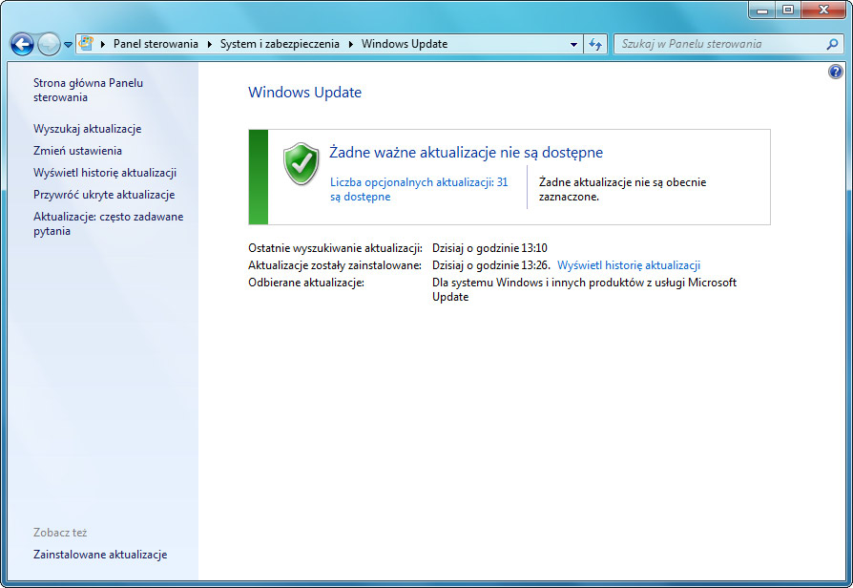Click the Windows Update page heading
853x588 pixels.
(304, 93)
